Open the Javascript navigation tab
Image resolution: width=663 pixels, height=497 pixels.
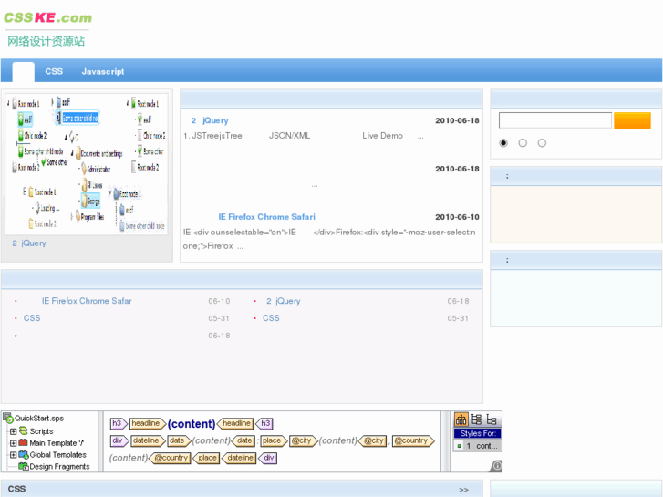103,71
